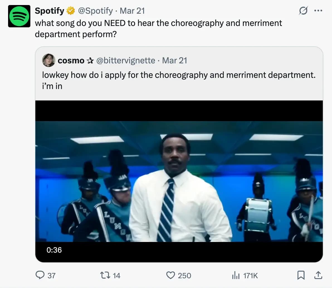Click cosmo's profile avatar in quoted tweet
This screenshot has width=332, height=288.
(48, 60)
